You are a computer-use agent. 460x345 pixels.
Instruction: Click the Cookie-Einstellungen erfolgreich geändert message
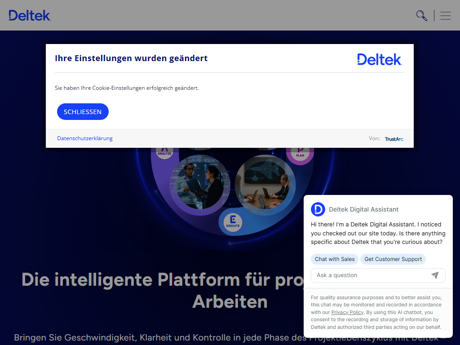coord(127,88)
